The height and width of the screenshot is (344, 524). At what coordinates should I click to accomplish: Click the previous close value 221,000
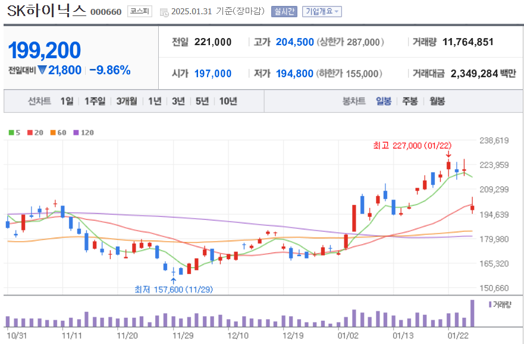coord(213,42)
